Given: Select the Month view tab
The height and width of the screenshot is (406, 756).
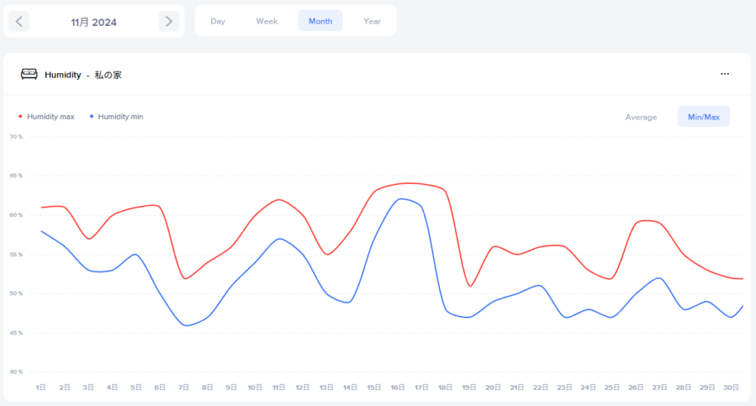Looking at the screenshot, I should pos(320,21).
